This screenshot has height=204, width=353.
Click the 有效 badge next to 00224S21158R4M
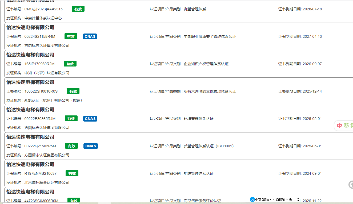coord(71,36)
